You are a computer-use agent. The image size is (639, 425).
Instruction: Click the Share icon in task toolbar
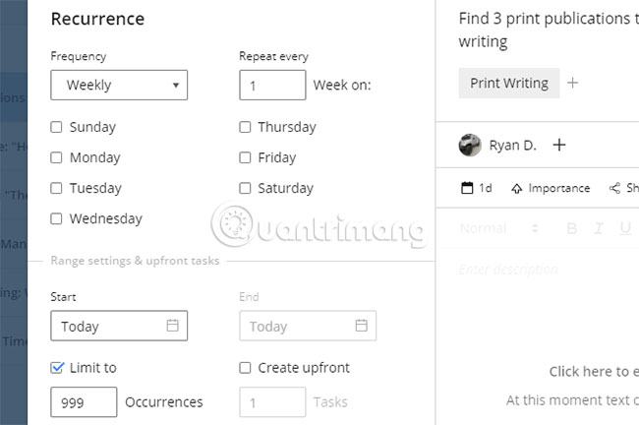pos(615,188)
